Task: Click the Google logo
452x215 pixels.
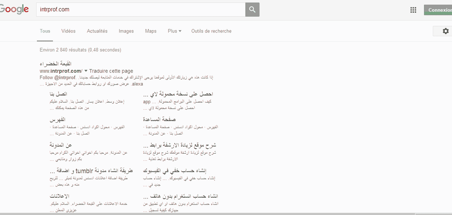Action: [x=14, y=10]
